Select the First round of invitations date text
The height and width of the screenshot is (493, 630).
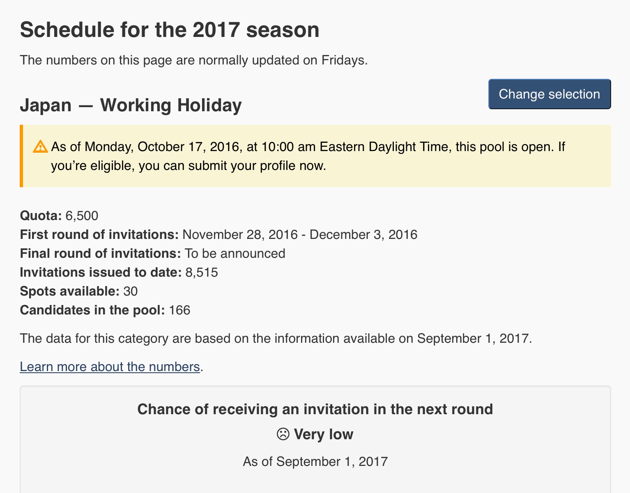300,235
